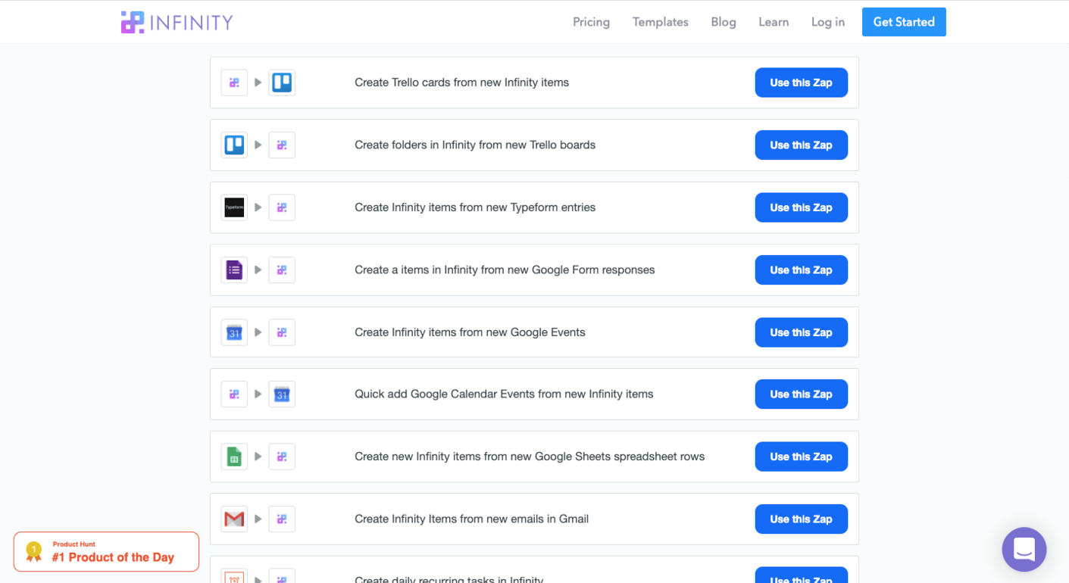The height and width of the screenshot is (583, 1069).
Task: Click Trello icon in Create folders row
Action: click(234, 145)
